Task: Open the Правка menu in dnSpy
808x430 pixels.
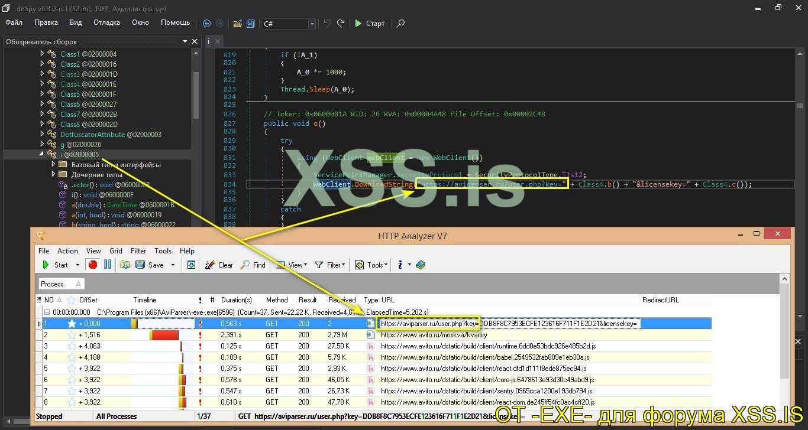Action: tap(46, 22)
